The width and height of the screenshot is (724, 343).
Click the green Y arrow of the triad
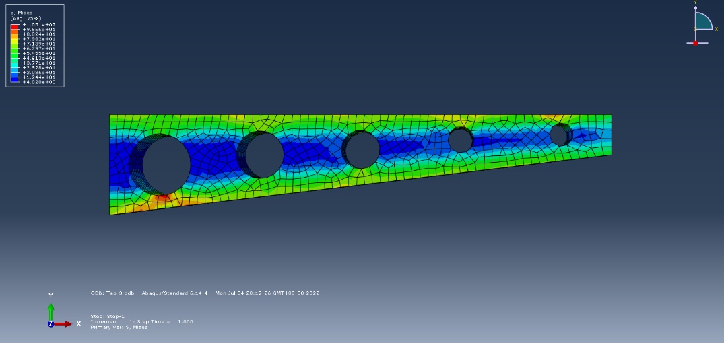pyautogui.click(x=51, y=309)
